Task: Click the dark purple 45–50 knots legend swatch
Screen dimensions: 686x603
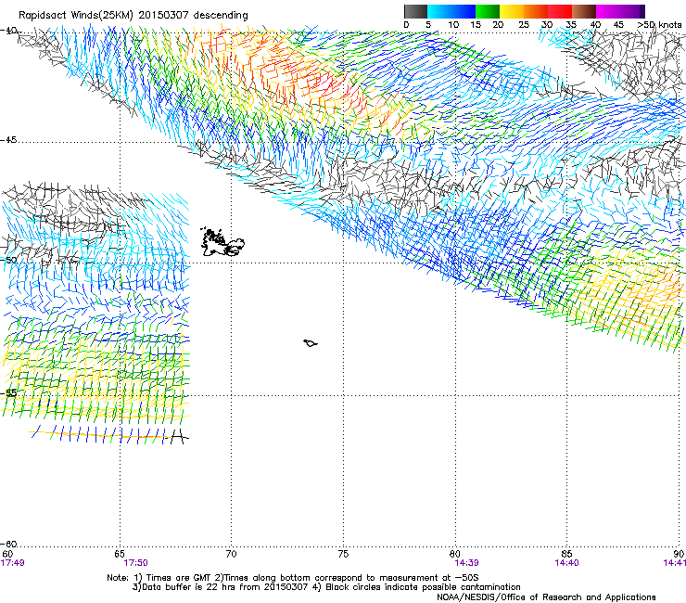Action: coord(632,11)
